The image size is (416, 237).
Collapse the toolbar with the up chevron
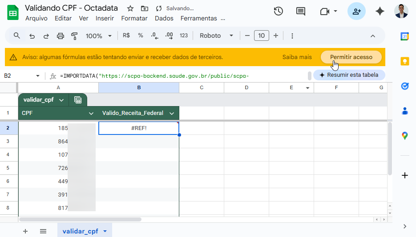pos(373,36)
